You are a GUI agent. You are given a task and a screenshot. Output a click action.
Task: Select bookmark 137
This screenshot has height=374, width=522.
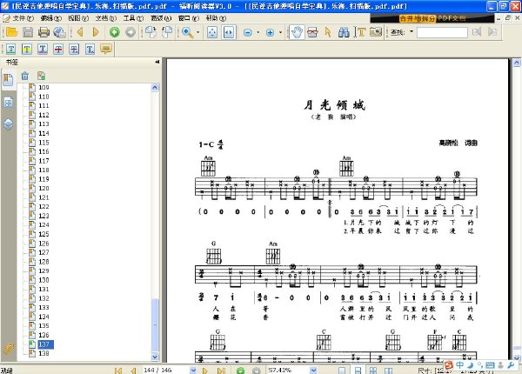pyautogui.click(x=44, y=344)
